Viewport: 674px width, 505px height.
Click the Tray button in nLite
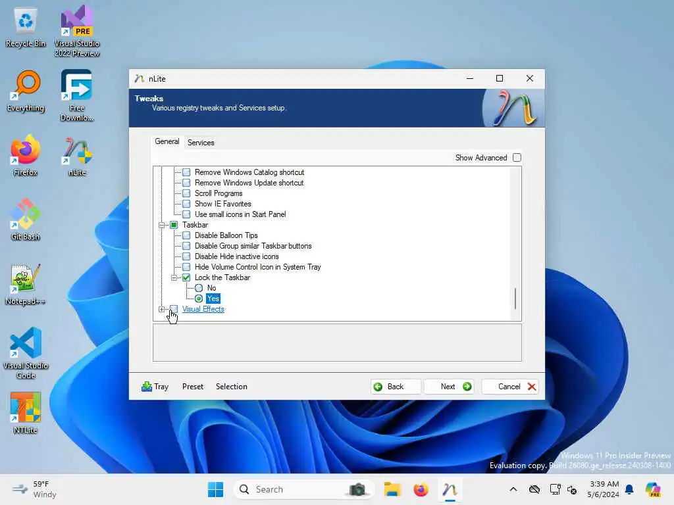point(155,387)
